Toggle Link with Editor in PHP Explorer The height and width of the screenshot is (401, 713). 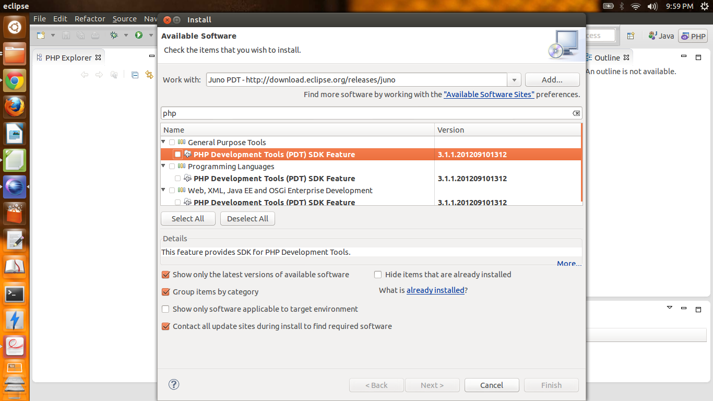pyautogui.click(x=149, y=75)
